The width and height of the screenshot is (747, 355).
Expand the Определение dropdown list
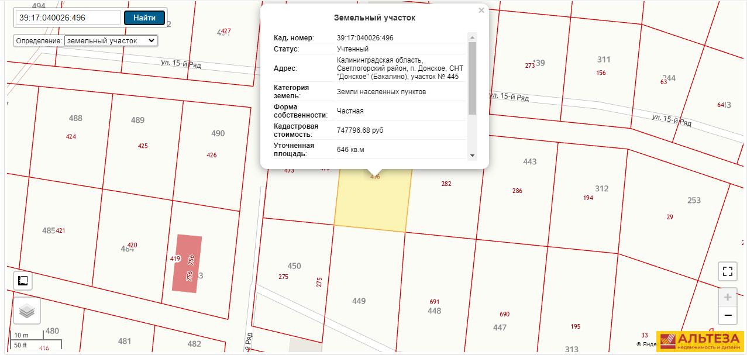coord(111,41)
